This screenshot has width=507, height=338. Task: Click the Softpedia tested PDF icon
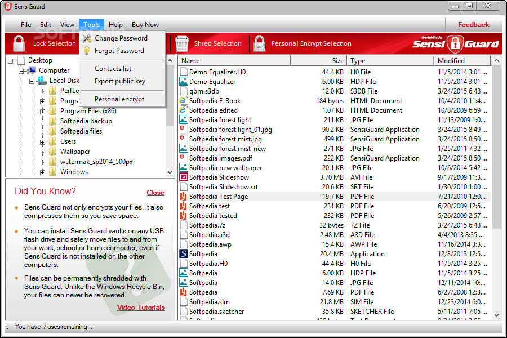183,215
